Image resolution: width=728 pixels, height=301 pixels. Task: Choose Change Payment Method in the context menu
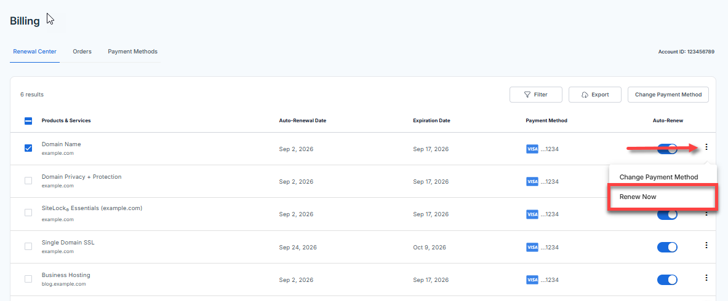coord(658,177)
